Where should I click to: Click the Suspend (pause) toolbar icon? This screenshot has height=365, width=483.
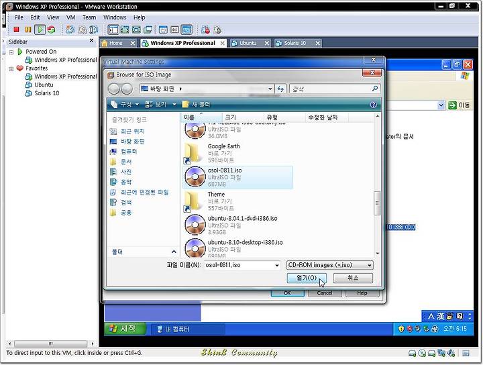point(28,30)
